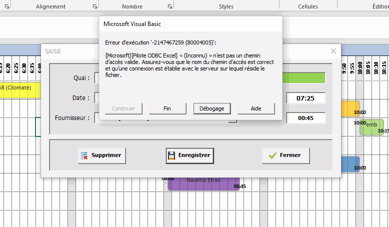Viewport: 389px width, 227px height.
Task: Open the Nombre group dialog launcher
Action: [169, 6]
